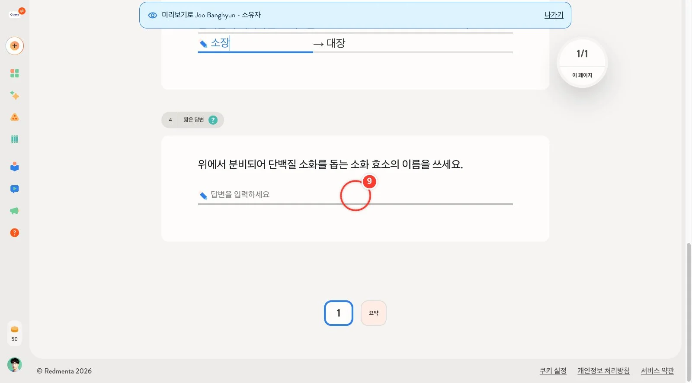The width and height of the screenshot is (692, 383).
Task: Click the question 4 number badge
Action: 170,120
